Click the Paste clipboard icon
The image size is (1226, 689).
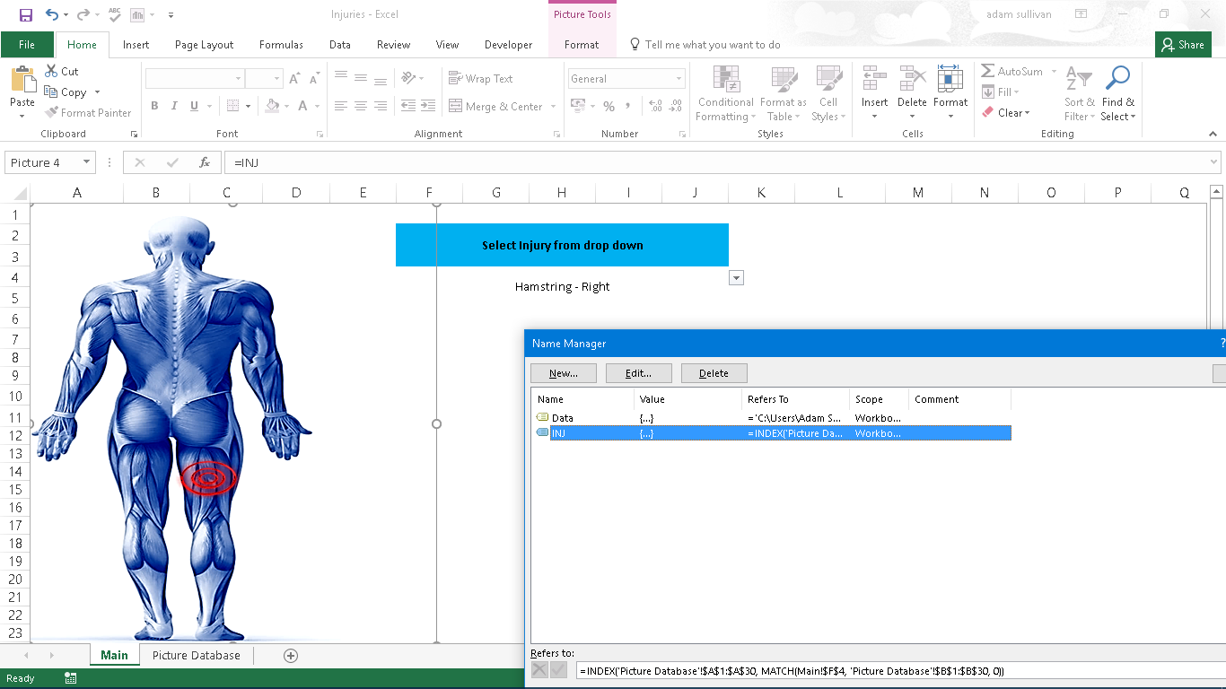coord(22,86)
